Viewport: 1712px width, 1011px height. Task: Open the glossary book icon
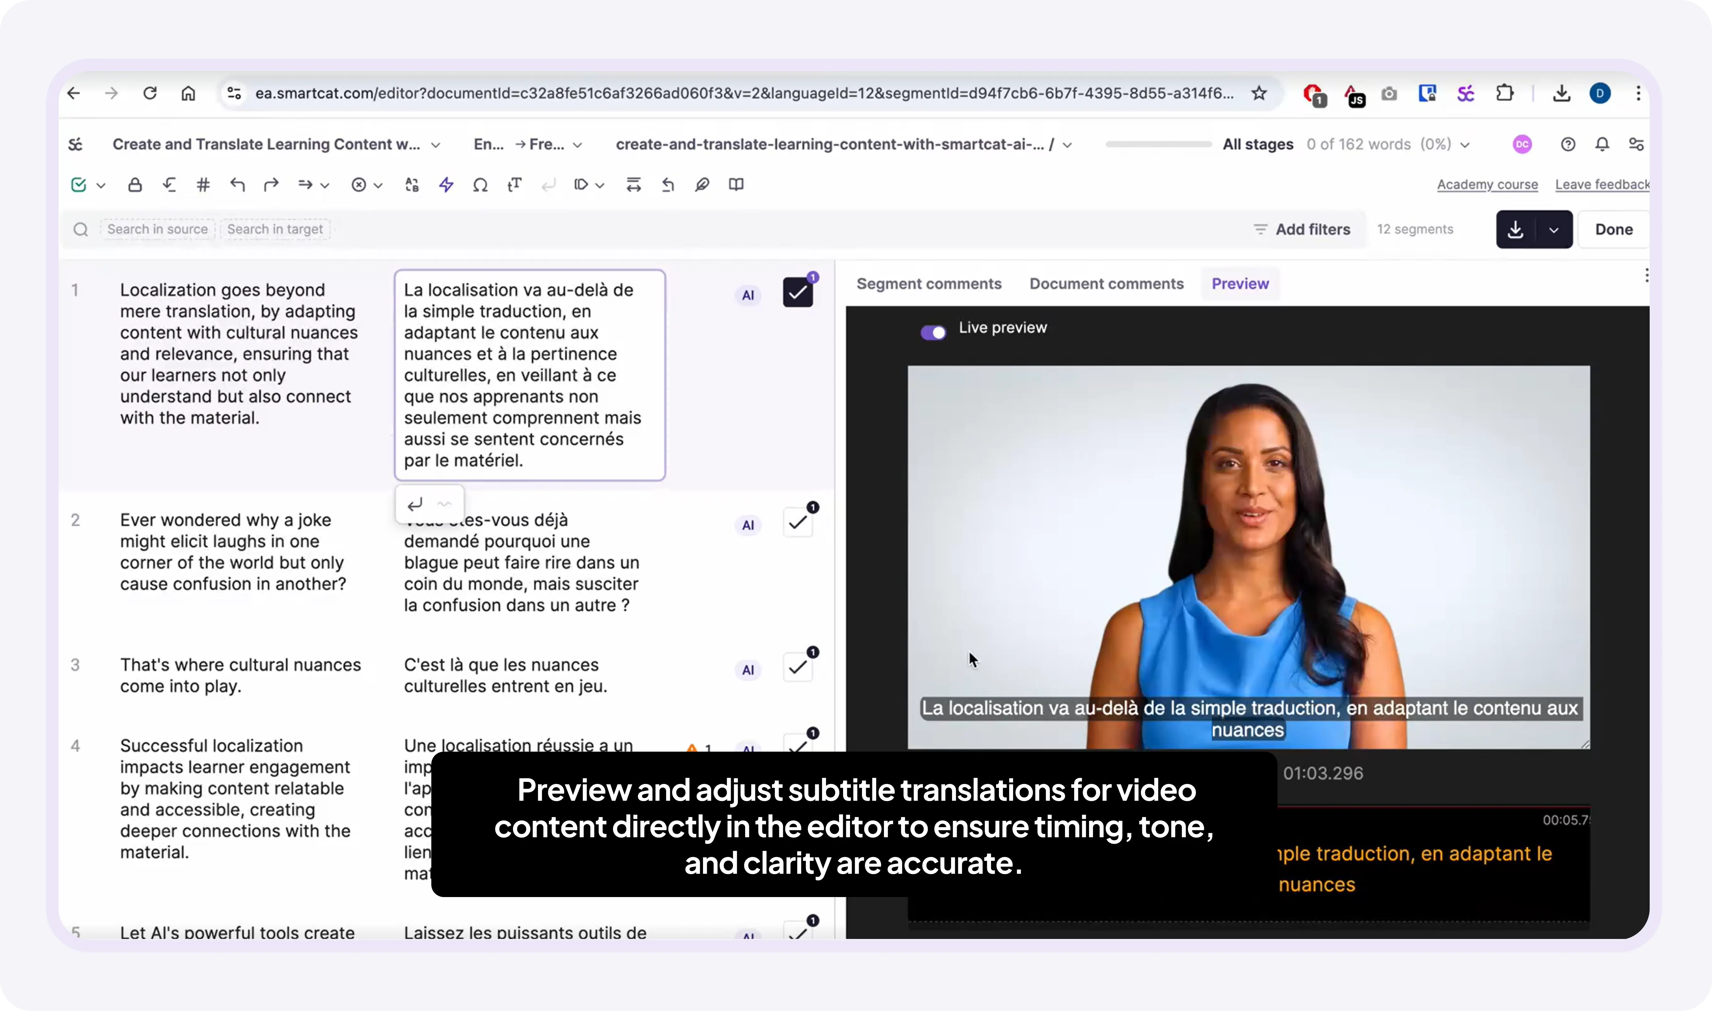tap(736, 185)
